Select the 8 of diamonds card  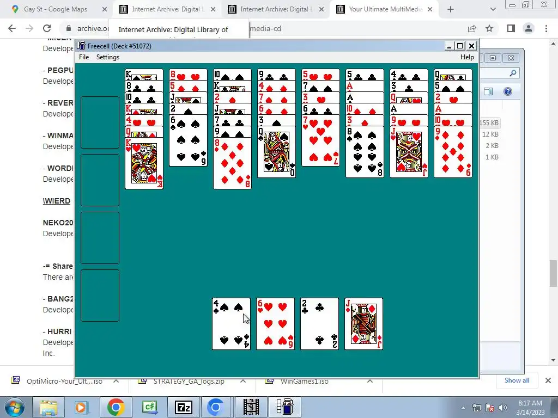(x=232, y=163)
